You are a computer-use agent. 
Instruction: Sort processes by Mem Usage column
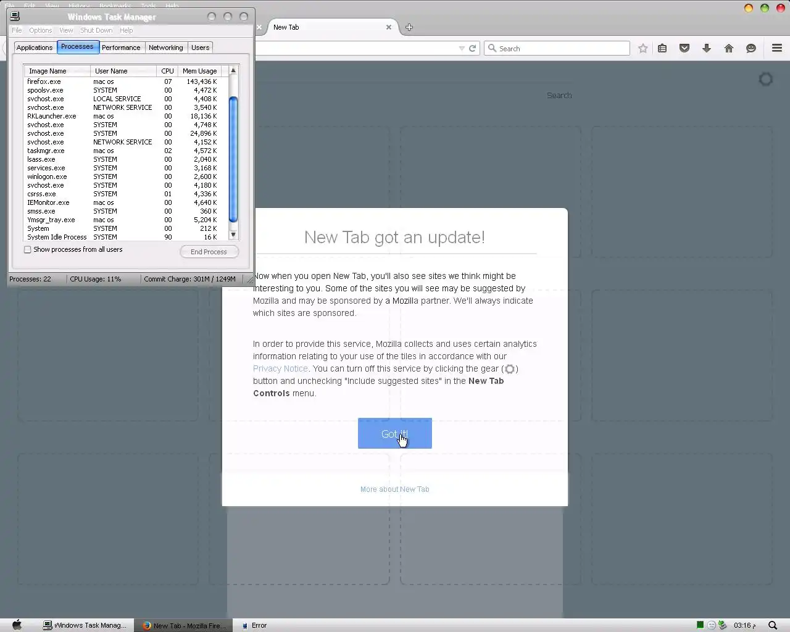[x=199, y=71]
